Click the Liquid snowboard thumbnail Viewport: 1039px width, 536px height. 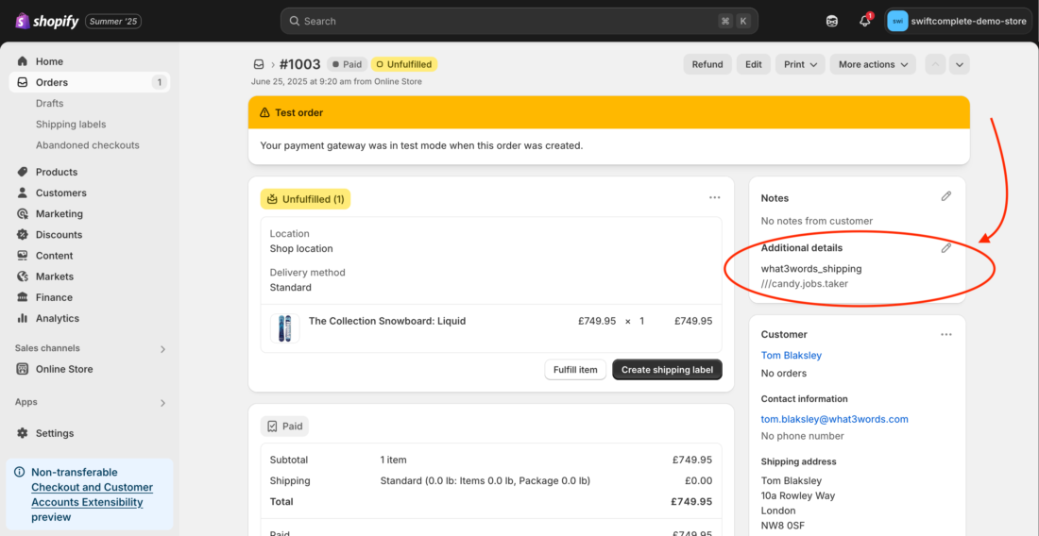[x=285, y=328]
